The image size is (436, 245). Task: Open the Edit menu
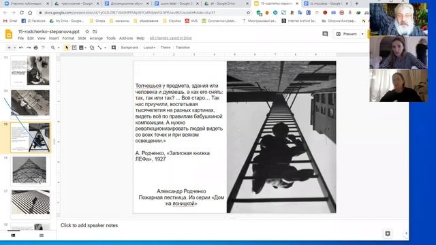[x=31, y=38]
